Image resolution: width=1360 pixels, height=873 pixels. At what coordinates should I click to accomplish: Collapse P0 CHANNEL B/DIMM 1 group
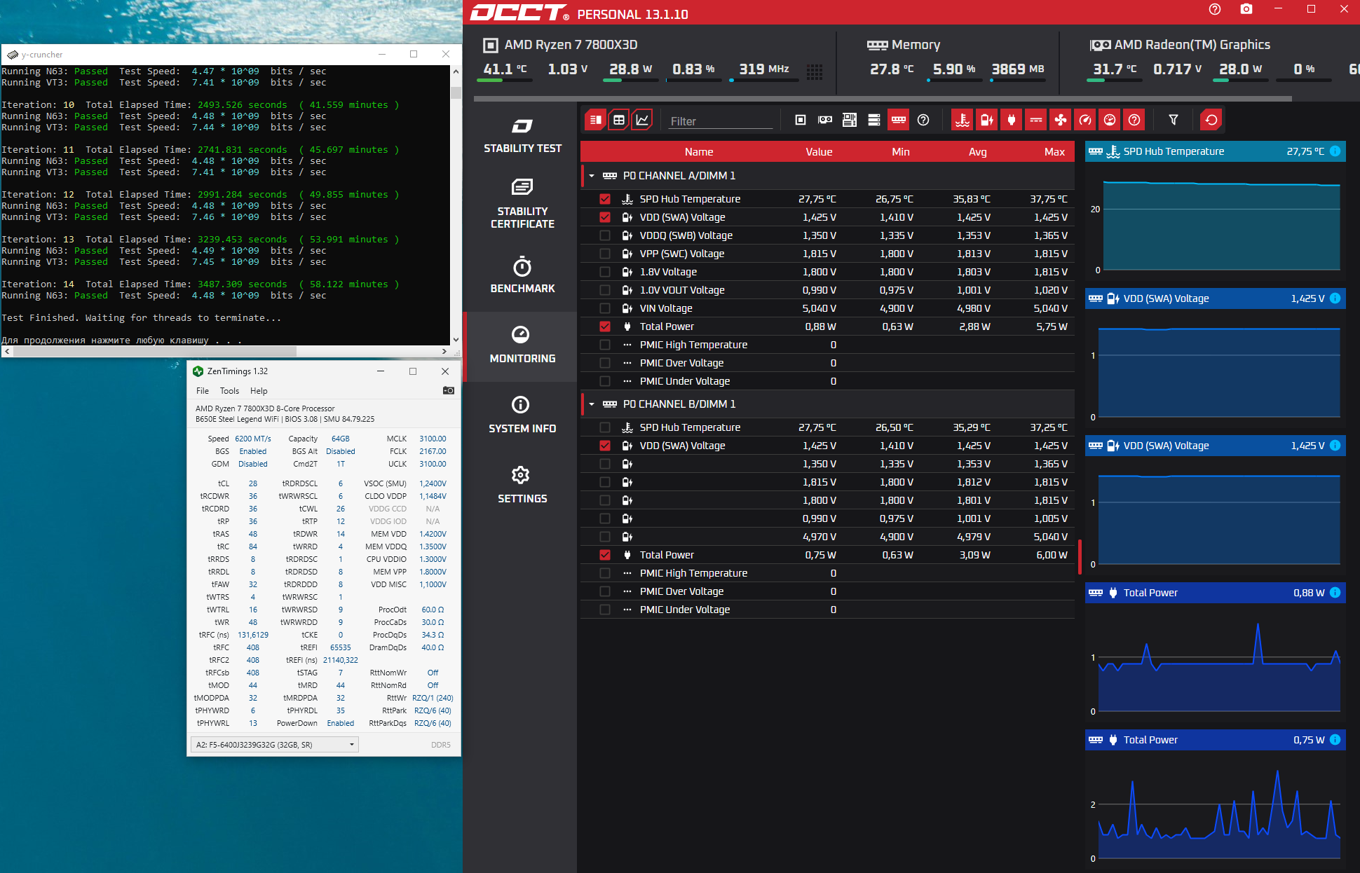(x=592, y=404)
